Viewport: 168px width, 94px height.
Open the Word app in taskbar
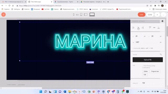coord(65,92)
